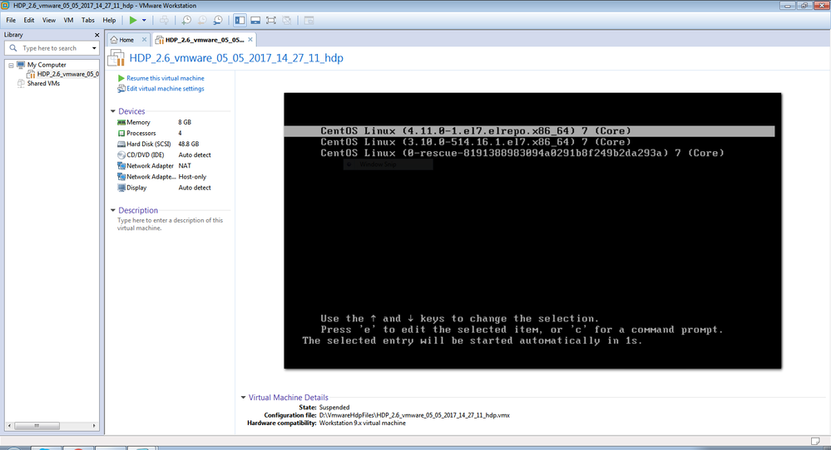Click the green Power On play icon in toolbar
The width and height of the screenshot is (831, 450).
133,20
